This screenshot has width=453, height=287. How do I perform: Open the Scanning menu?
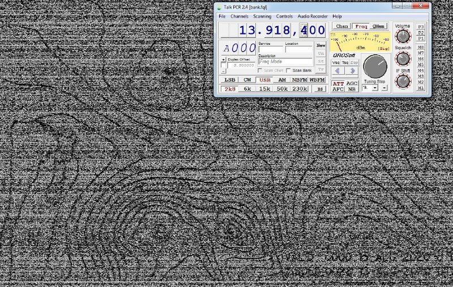tap(262, 16)
